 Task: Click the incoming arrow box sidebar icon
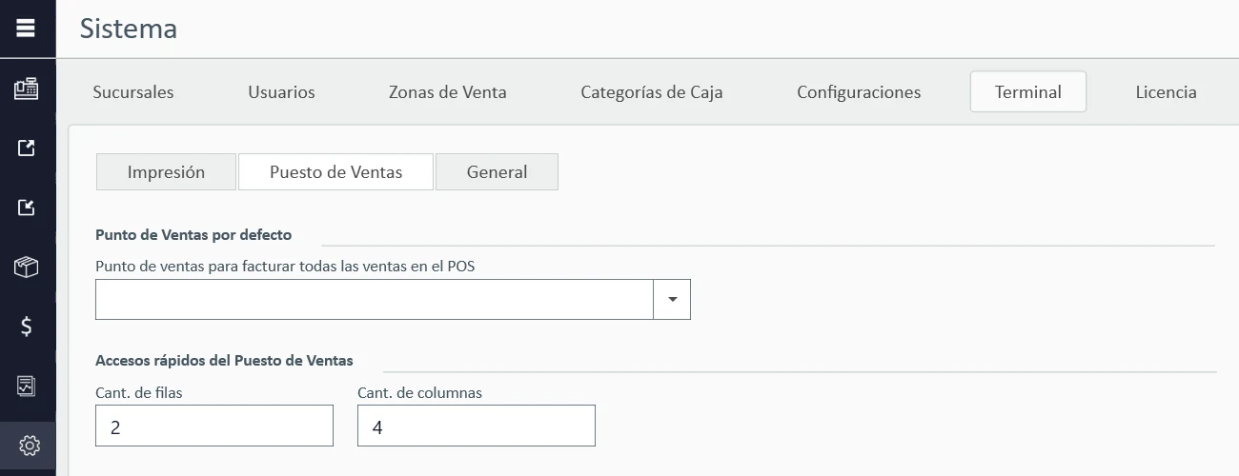tap(27, 208)
